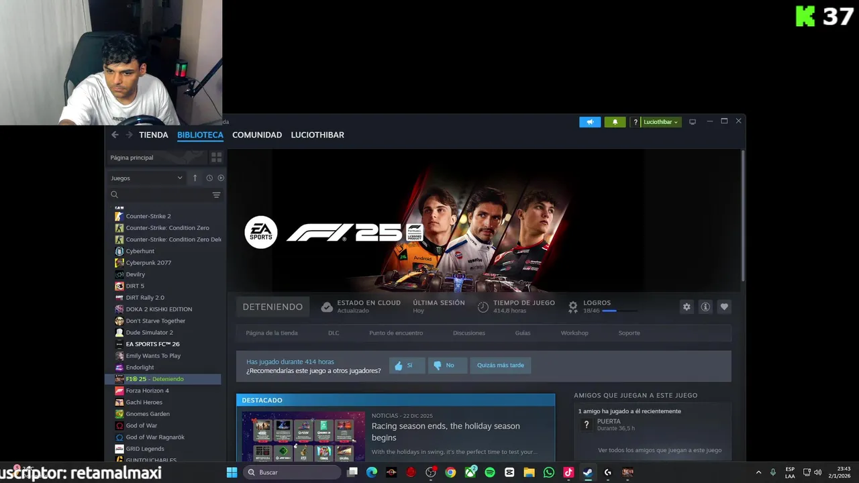Screen dimensions: 859x483
Task: Open WhatsApp from the taskbar
Action: (x=549, y=472)
